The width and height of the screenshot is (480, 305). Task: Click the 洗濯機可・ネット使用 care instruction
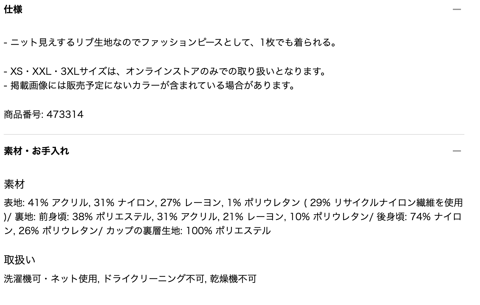(x=51, y=278)
